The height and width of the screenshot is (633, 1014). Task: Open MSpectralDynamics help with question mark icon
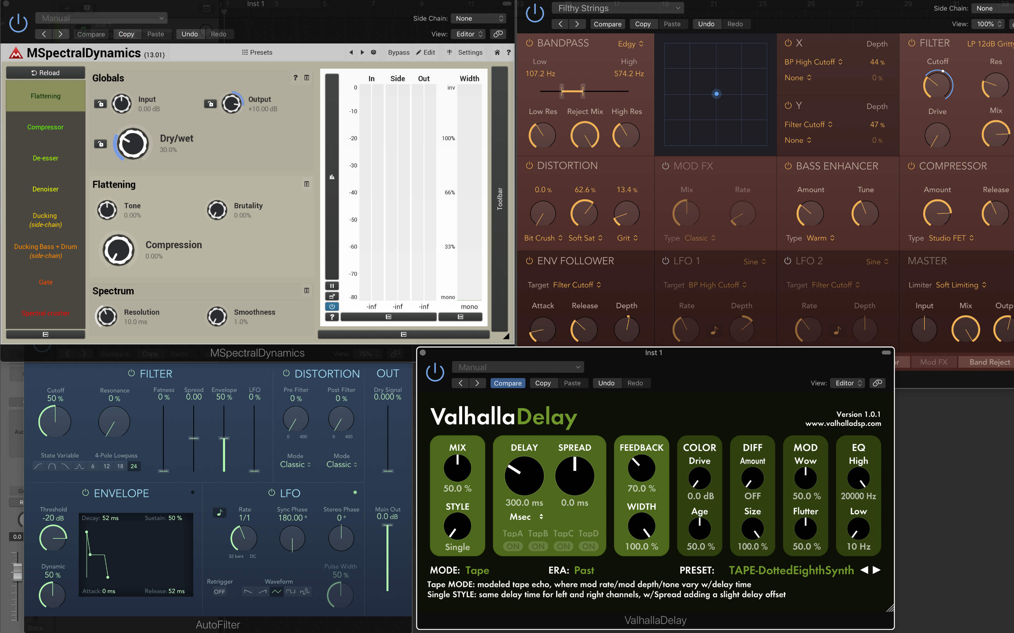click(x=509, y=52)
